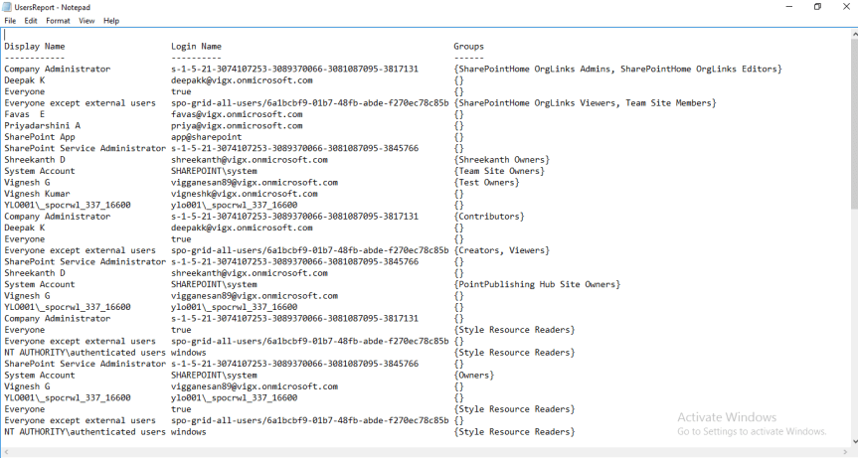The height and width of the screenshot is (458, 858).
Task: Open the View menu
Action: (86, 20)
